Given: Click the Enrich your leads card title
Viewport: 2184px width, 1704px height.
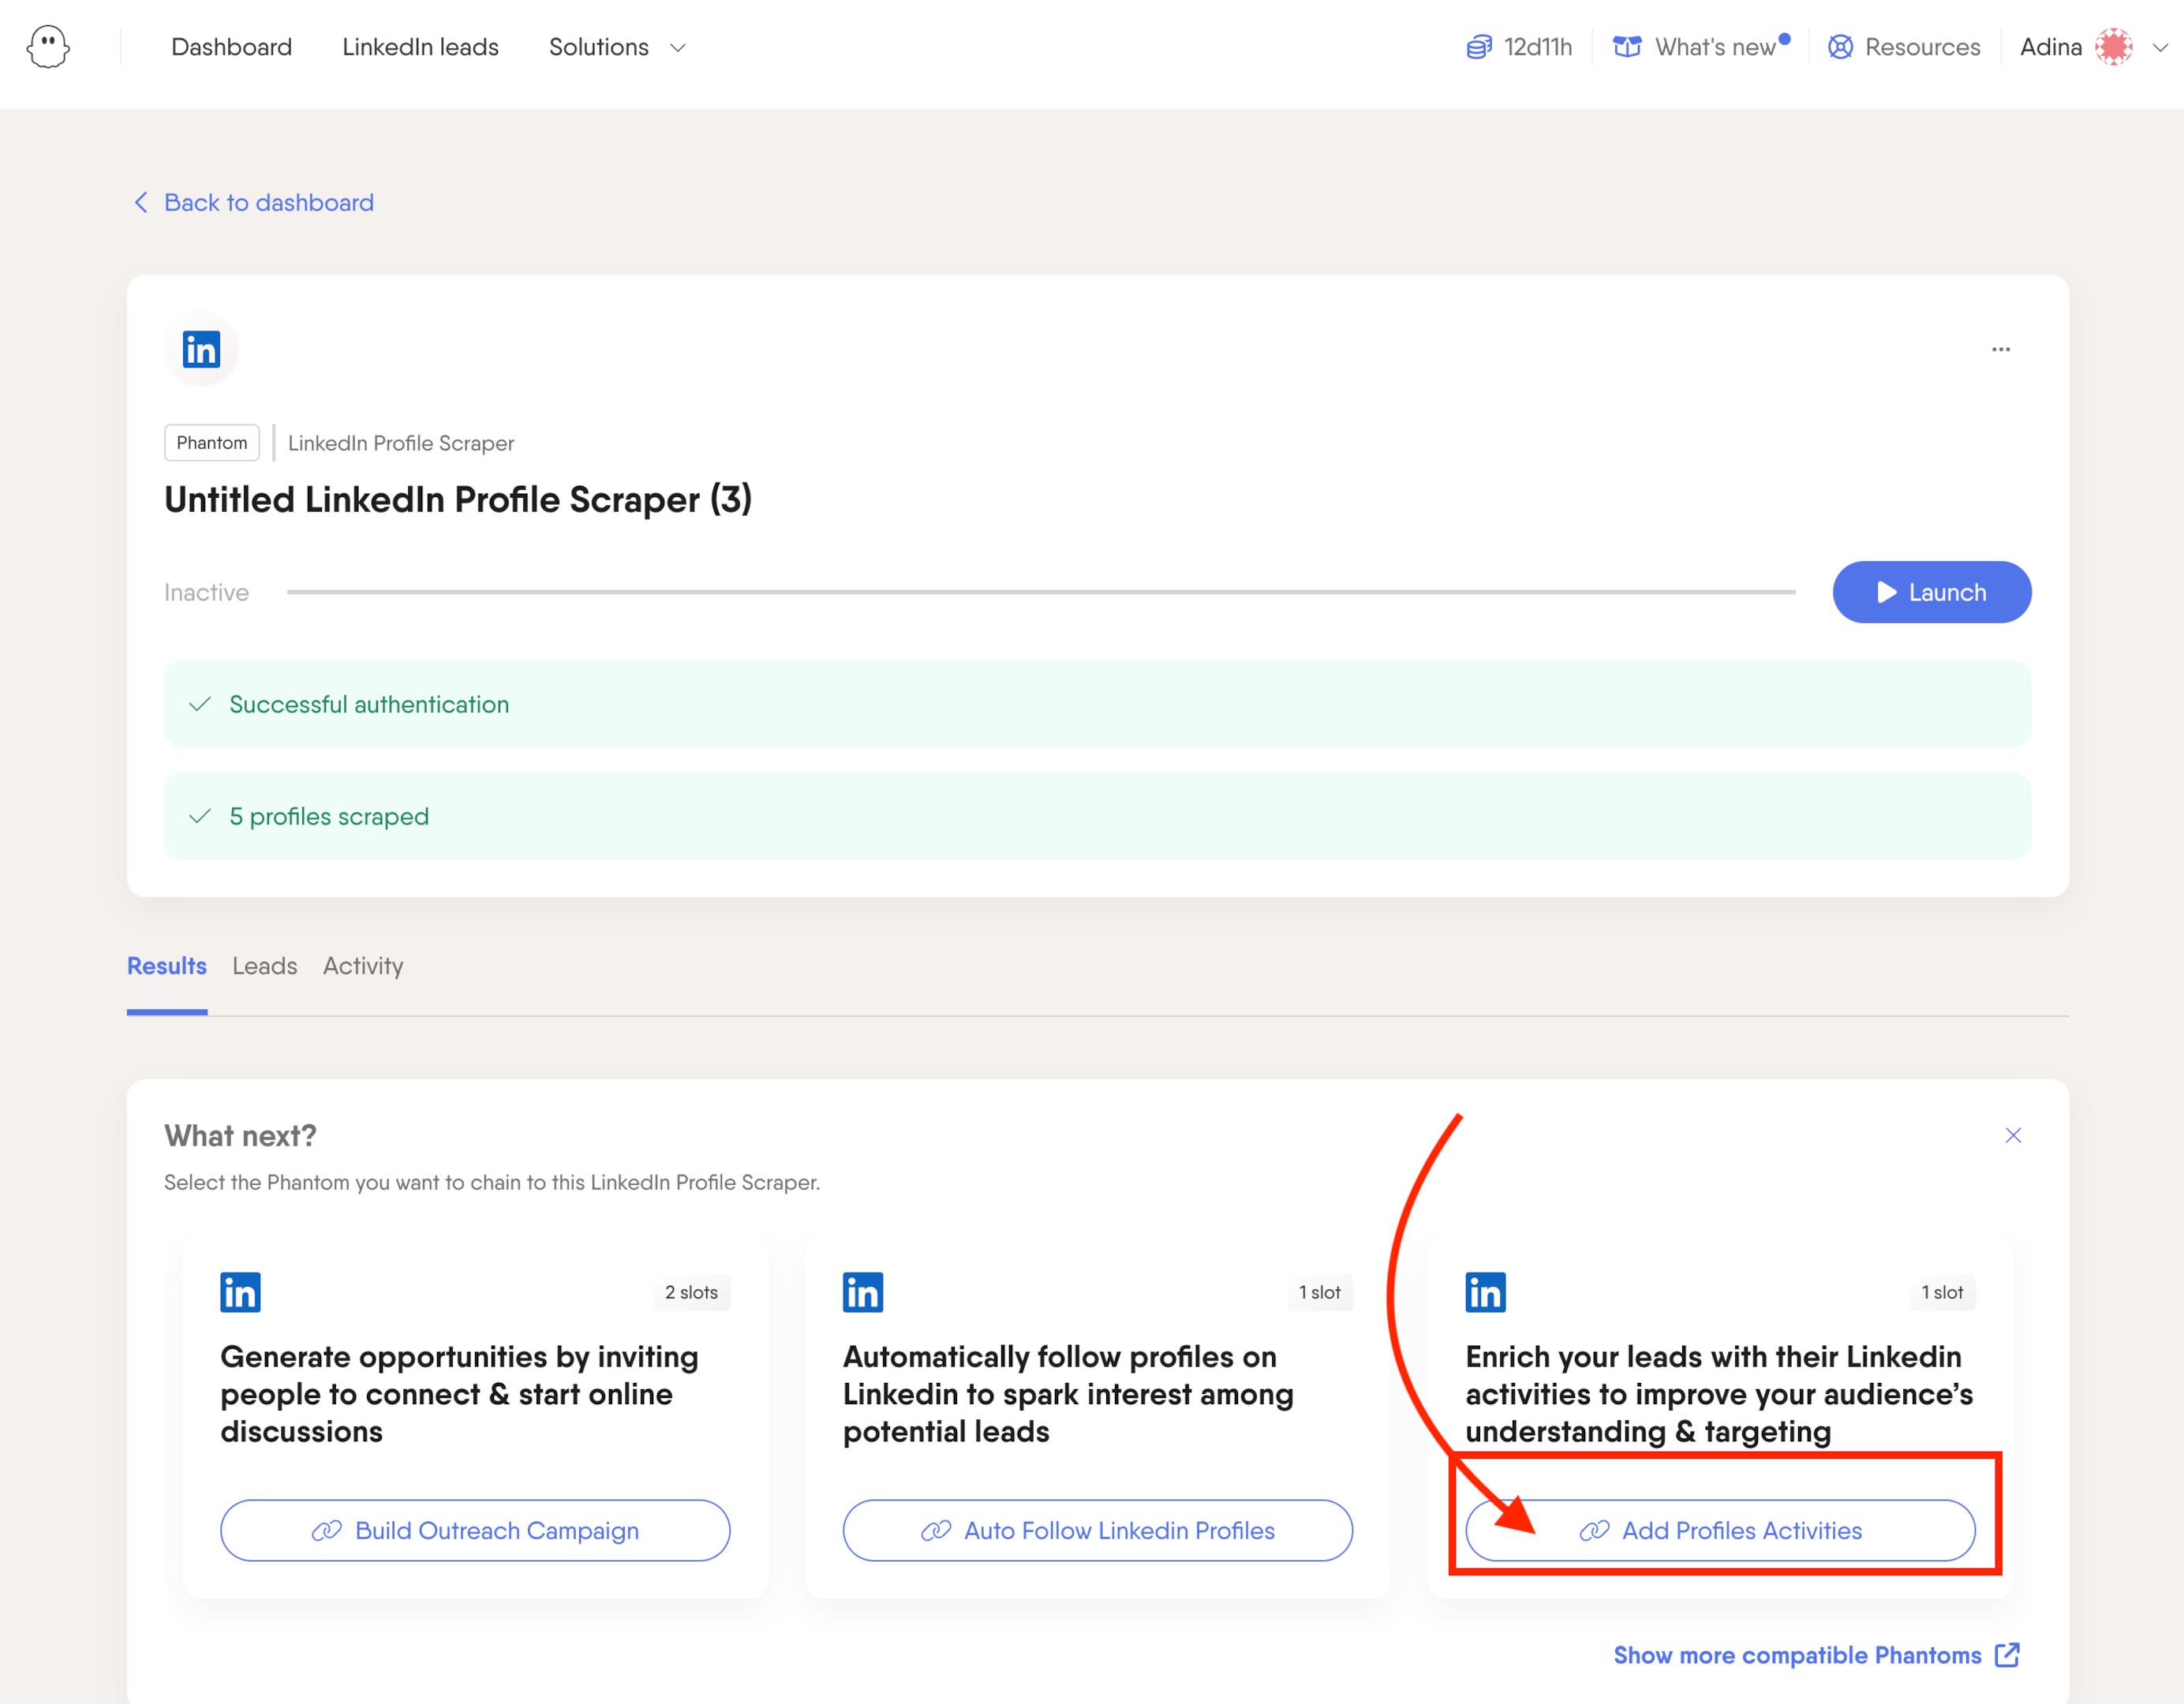Looking at the screenshot, I should click(x=1719, y=1394).
